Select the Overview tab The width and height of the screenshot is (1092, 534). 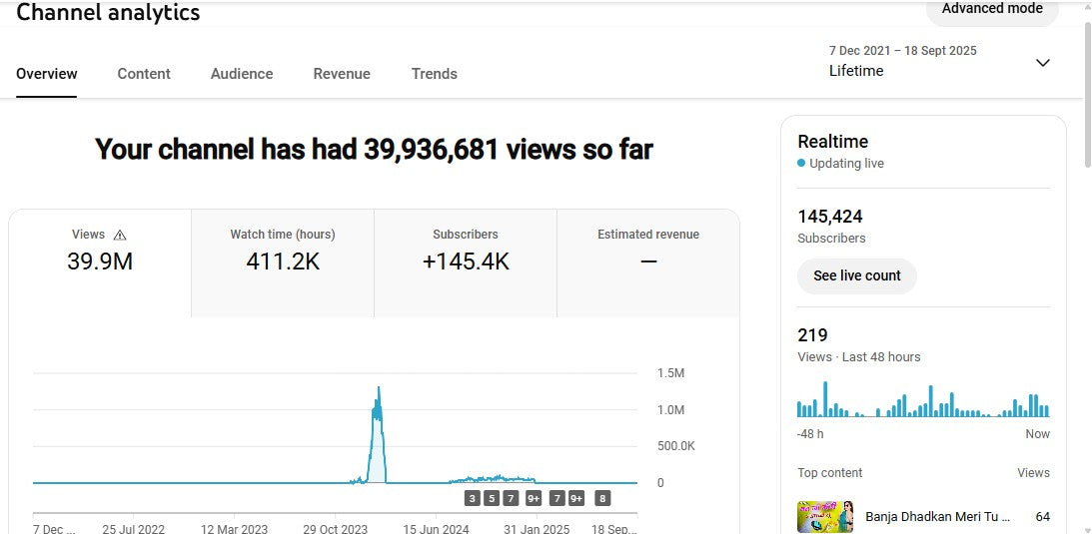[47, 74]
